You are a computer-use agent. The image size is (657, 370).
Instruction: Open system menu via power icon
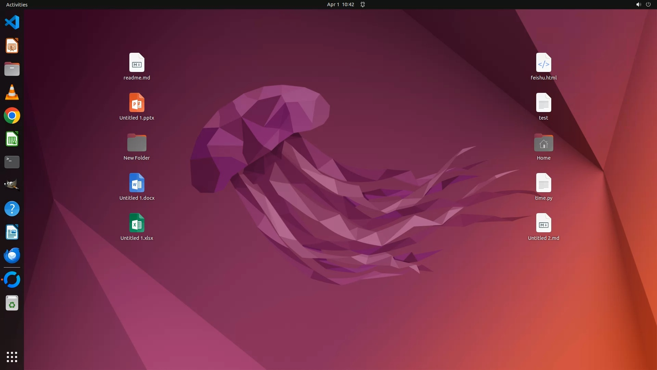coord(648,4)
